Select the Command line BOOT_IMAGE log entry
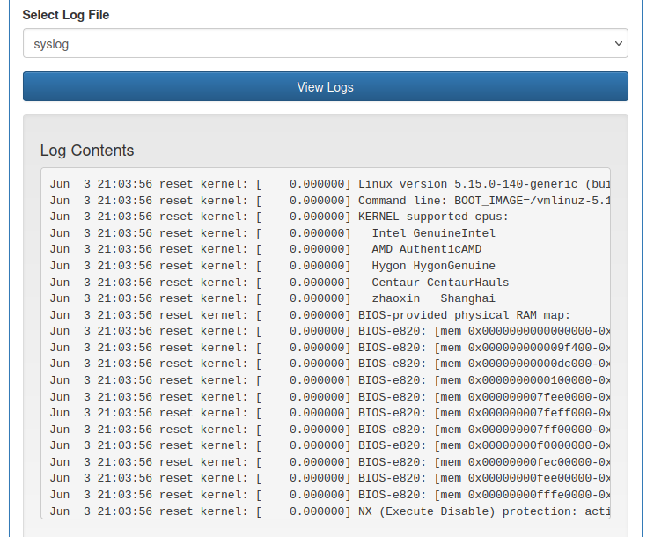The width and height of the screenshot is (654, 537). (x=326, y=201)
